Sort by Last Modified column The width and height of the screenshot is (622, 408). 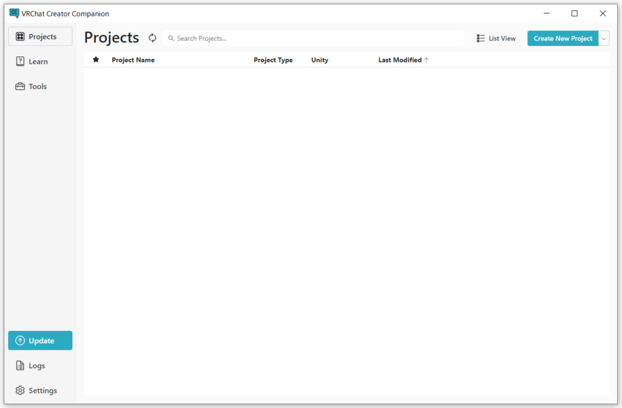[x=400, y=60]
